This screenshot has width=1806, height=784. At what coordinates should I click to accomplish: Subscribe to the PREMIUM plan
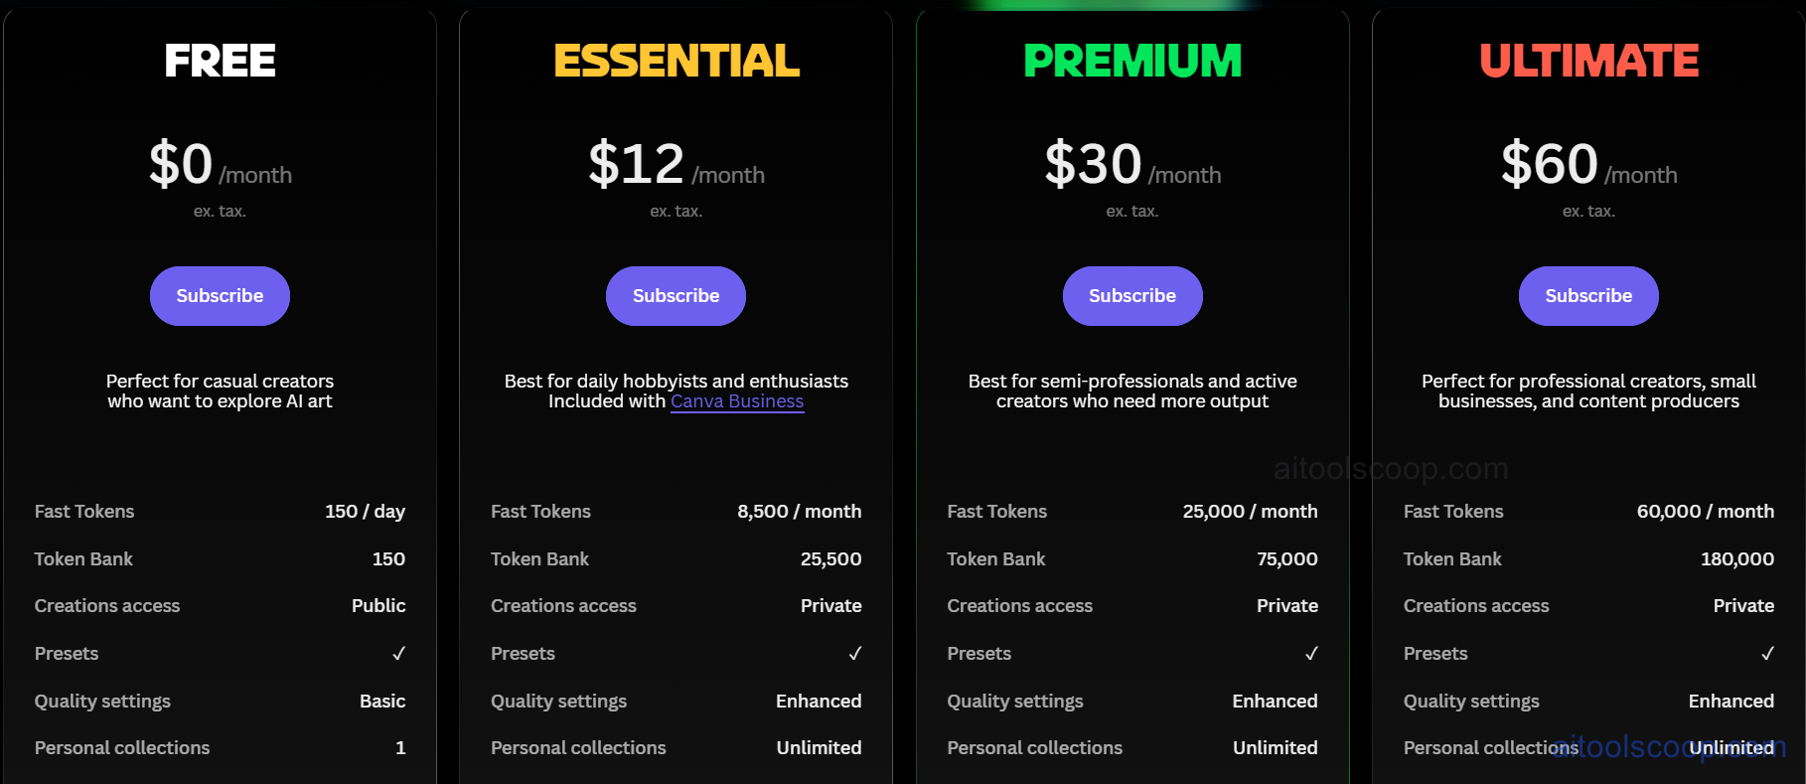tap(1132, 295)
